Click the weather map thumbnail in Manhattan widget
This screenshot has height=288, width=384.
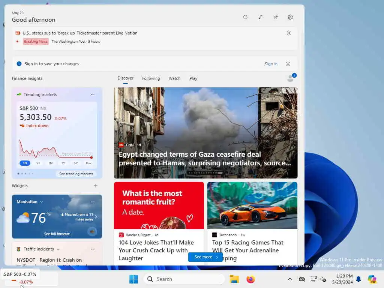point(92,231)
